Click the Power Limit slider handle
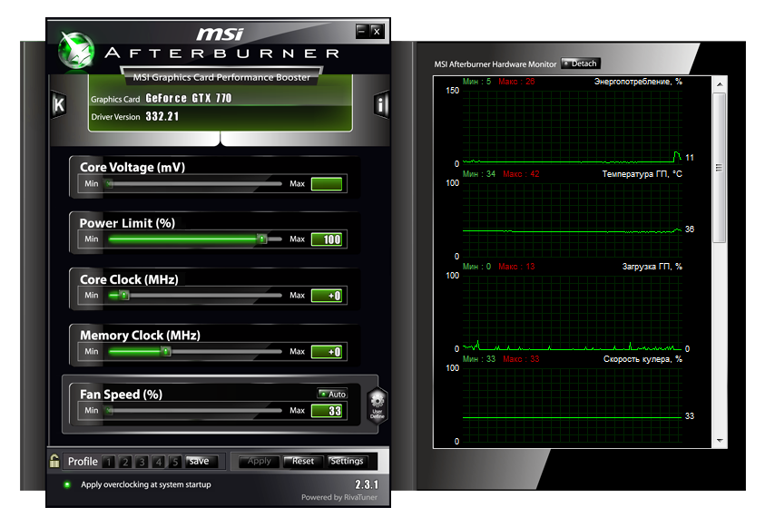The image size is (765, 517). click(x=262, y=239)
